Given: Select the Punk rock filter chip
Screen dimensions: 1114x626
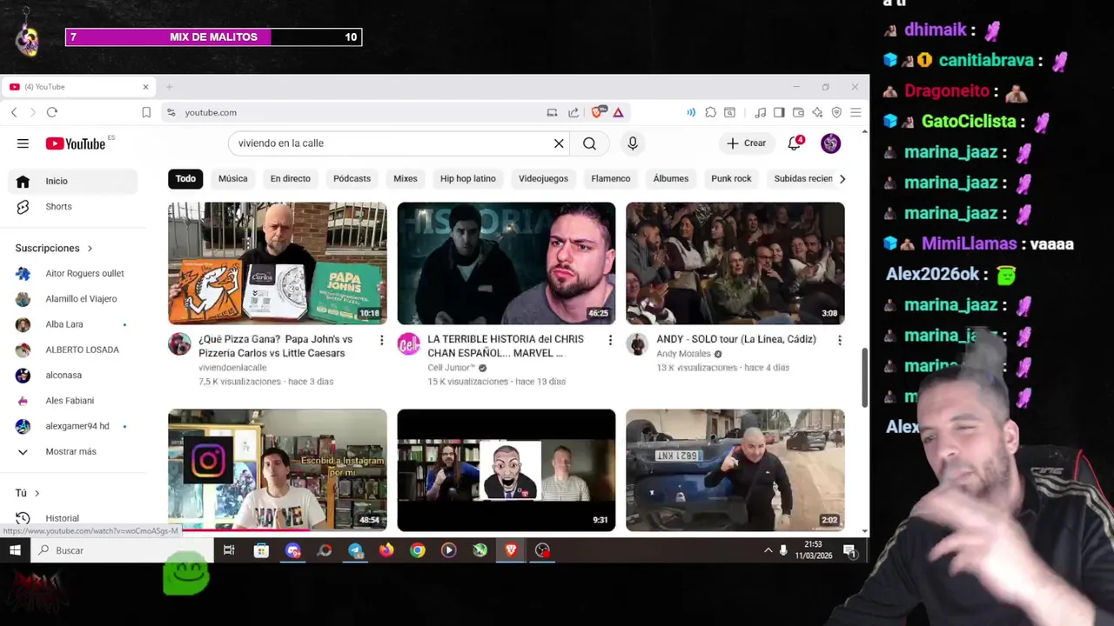Looking at the screenshot, I should click(731, 178).
